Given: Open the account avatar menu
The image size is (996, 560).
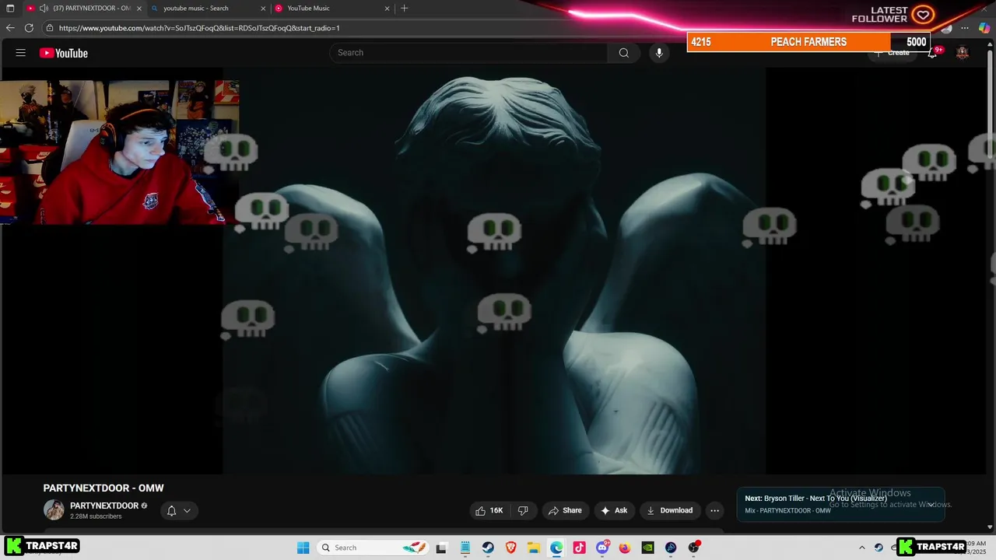Looking at the screenshot, I should 963,53.
